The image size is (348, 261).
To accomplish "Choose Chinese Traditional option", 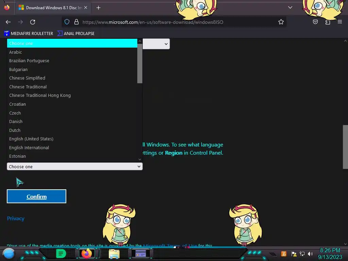I will click(x=72, y=87).
